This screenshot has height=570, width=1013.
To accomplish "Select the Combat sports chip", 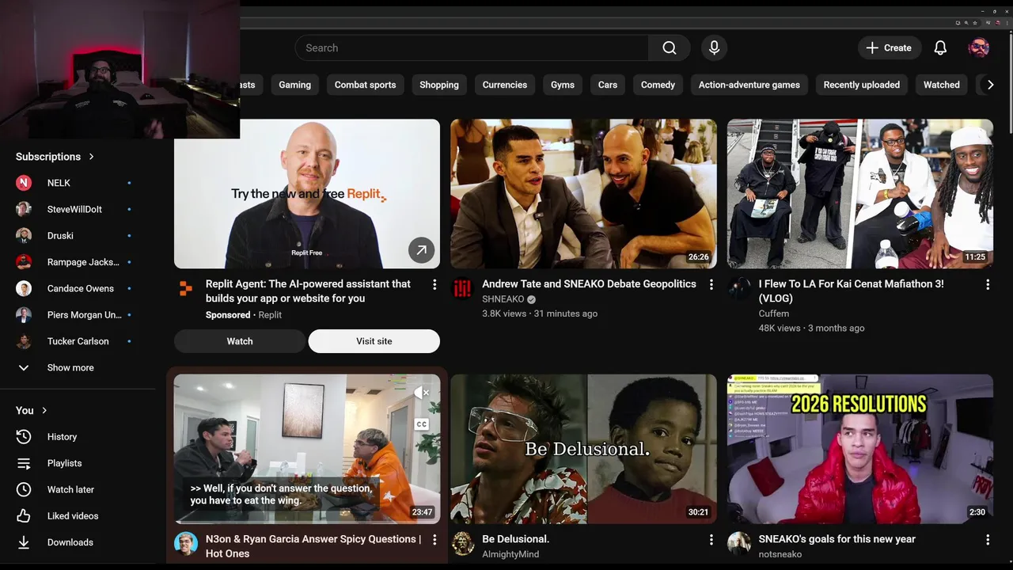I will 365,85.
